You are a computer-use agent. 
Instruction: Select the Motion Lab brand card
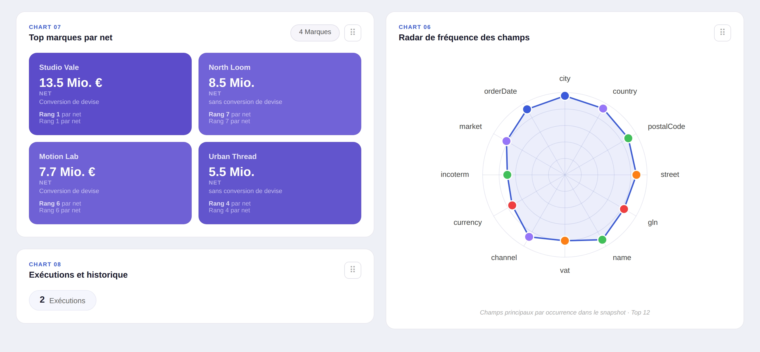110,183
